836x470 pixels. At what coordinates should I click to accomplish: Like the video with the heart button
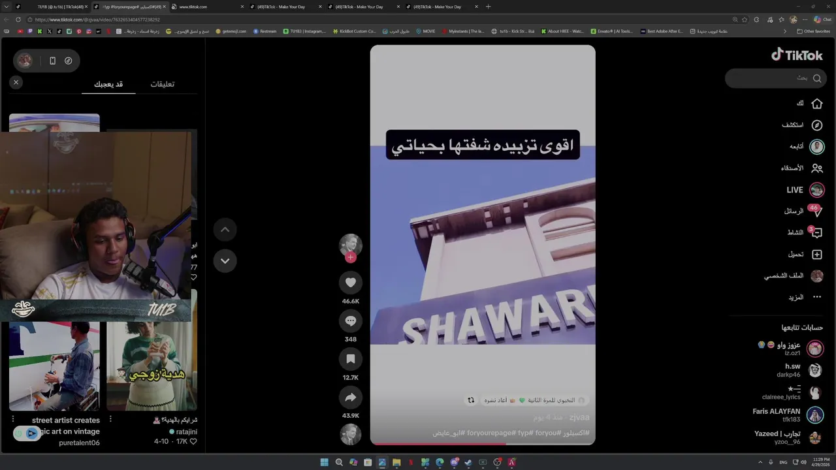pyautogui.click(x=351, y=283)
